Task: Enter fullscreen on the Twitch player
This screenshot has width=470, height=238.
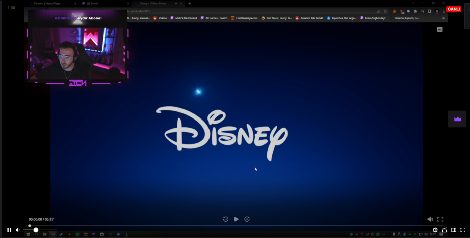Action: click(463, 230)
